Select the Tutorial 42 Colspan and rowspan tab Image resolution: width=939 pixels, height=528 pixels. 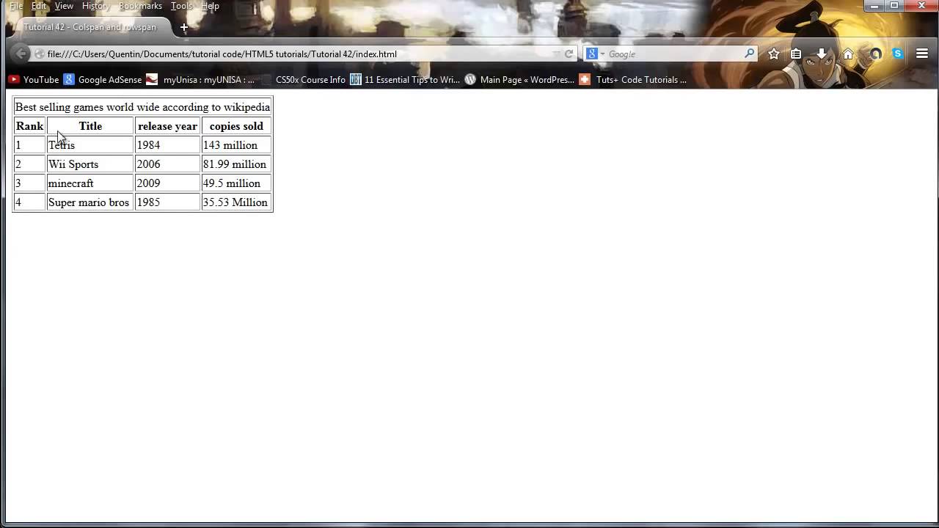click(x=89, y=27)
